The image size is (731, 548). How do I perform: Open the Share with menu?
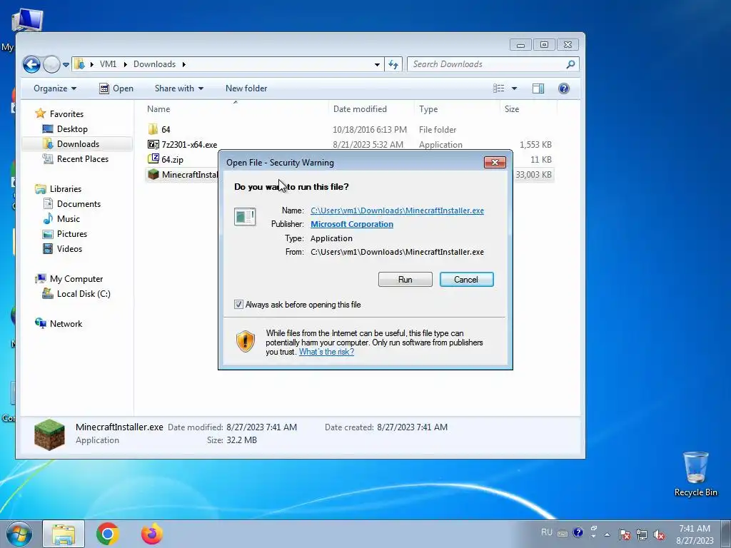click(x=179, y=88)
